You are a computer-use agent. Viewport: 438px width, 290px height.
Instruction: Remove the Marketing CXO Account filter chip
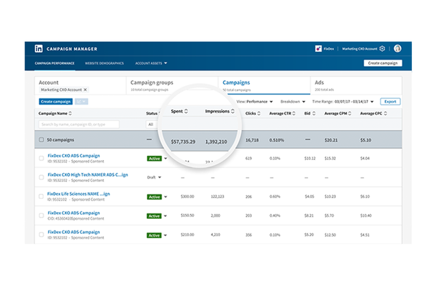86,90
